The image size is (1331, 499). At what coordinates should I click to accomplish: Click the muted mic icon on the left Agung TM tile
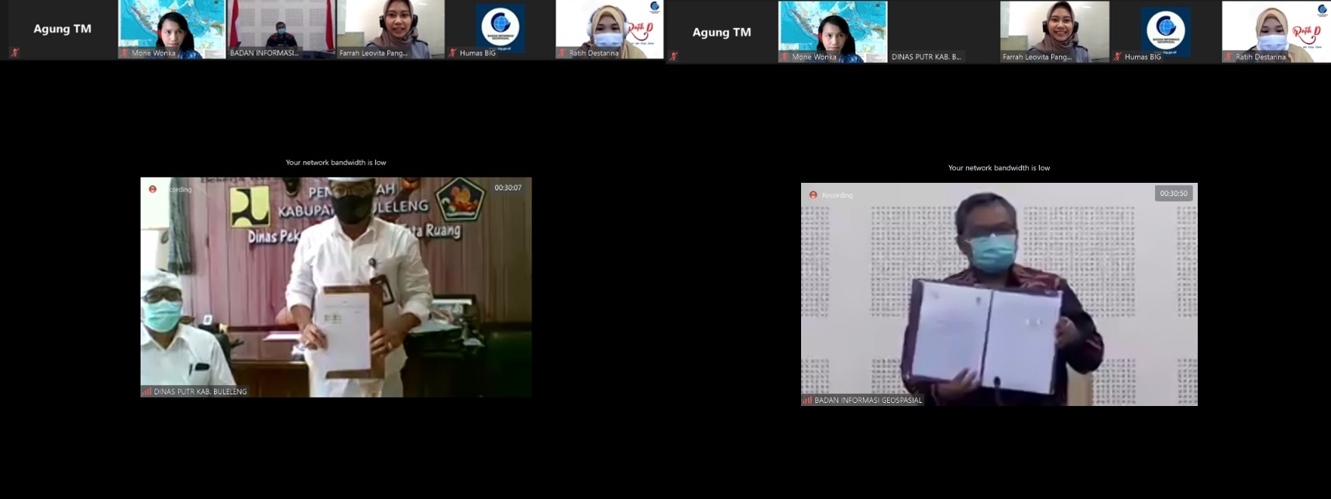pos(14,53)
